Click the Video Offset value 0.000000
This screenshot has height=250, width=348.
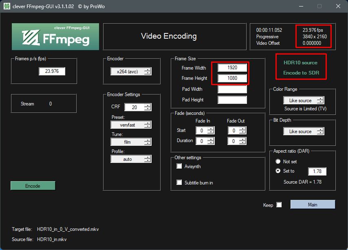point(312,43)
